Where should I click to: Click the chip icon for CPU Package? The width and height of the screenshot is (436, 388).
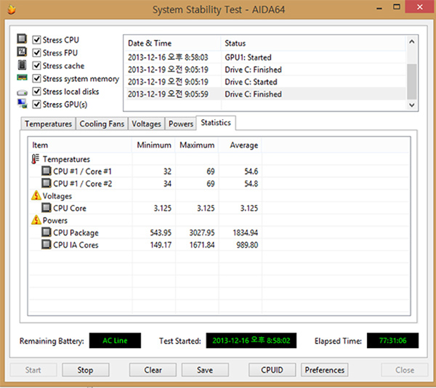[47, 232]
